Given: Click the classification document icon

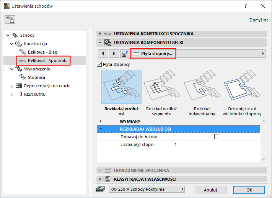Looking at the screenshot, I should click(x=108, y=179).
